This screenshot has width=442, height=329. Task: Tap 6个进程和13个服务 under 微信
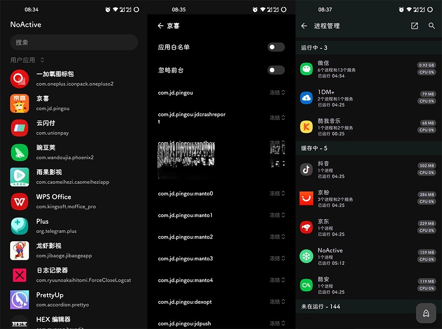click(336, 70)
